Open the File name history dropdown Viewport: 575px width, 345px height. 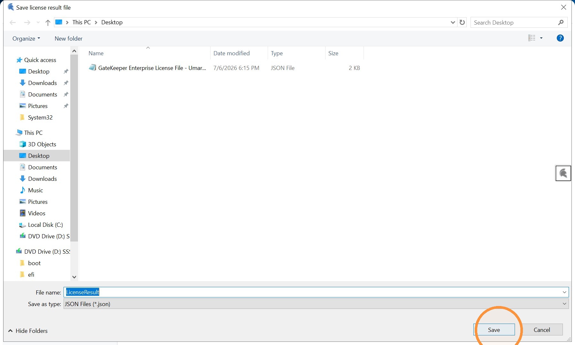pyautogui.click(x=564, y=292)
